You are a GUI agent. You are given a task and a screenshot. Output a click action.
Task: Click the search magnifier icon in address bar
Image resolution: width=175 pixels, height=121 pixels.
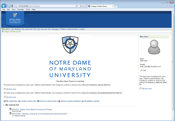[x=77, y=6]
